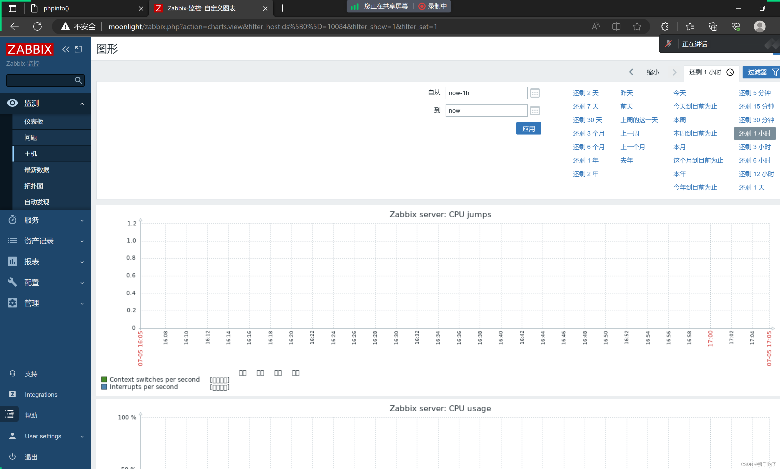Screen dimensions: 780x469
Task: Click the not secure warning icon
Action: click(x=65, y=26)
